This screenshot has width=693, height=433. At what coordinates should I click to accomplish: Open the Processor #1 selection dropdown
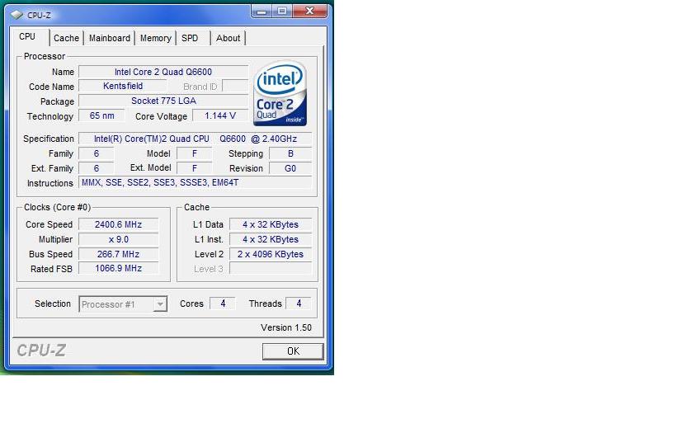point(123,304)
